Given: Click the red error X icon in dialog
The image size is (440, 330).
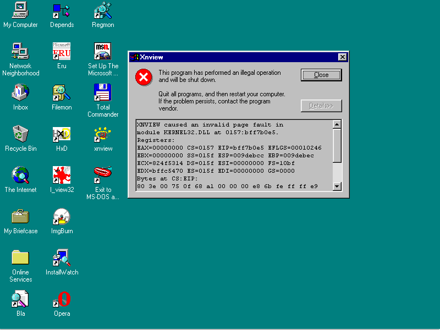Looking at the screenshot, I should (144, 77).
